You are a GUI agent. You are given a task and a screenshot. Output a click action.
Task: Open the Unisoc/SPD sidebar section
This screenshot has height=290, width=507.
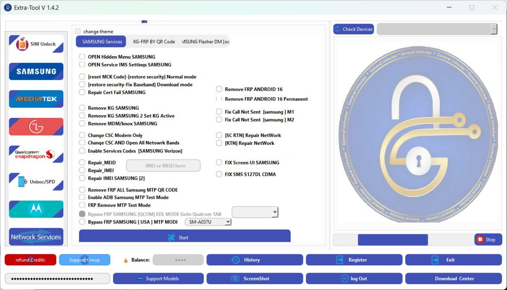point(36,182)
